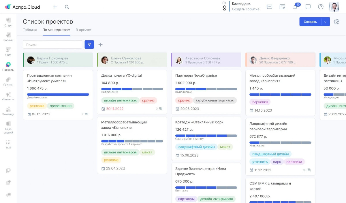Expand the Создать button dropdown arrow
The width and height of the screenshot is (346, 203).
tap(326, 22)
